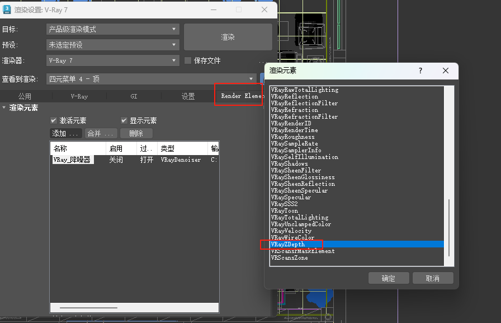
Task: Toggle the 激活元素 checkbox
Action: pyautogui.click(x=54, y=120)
